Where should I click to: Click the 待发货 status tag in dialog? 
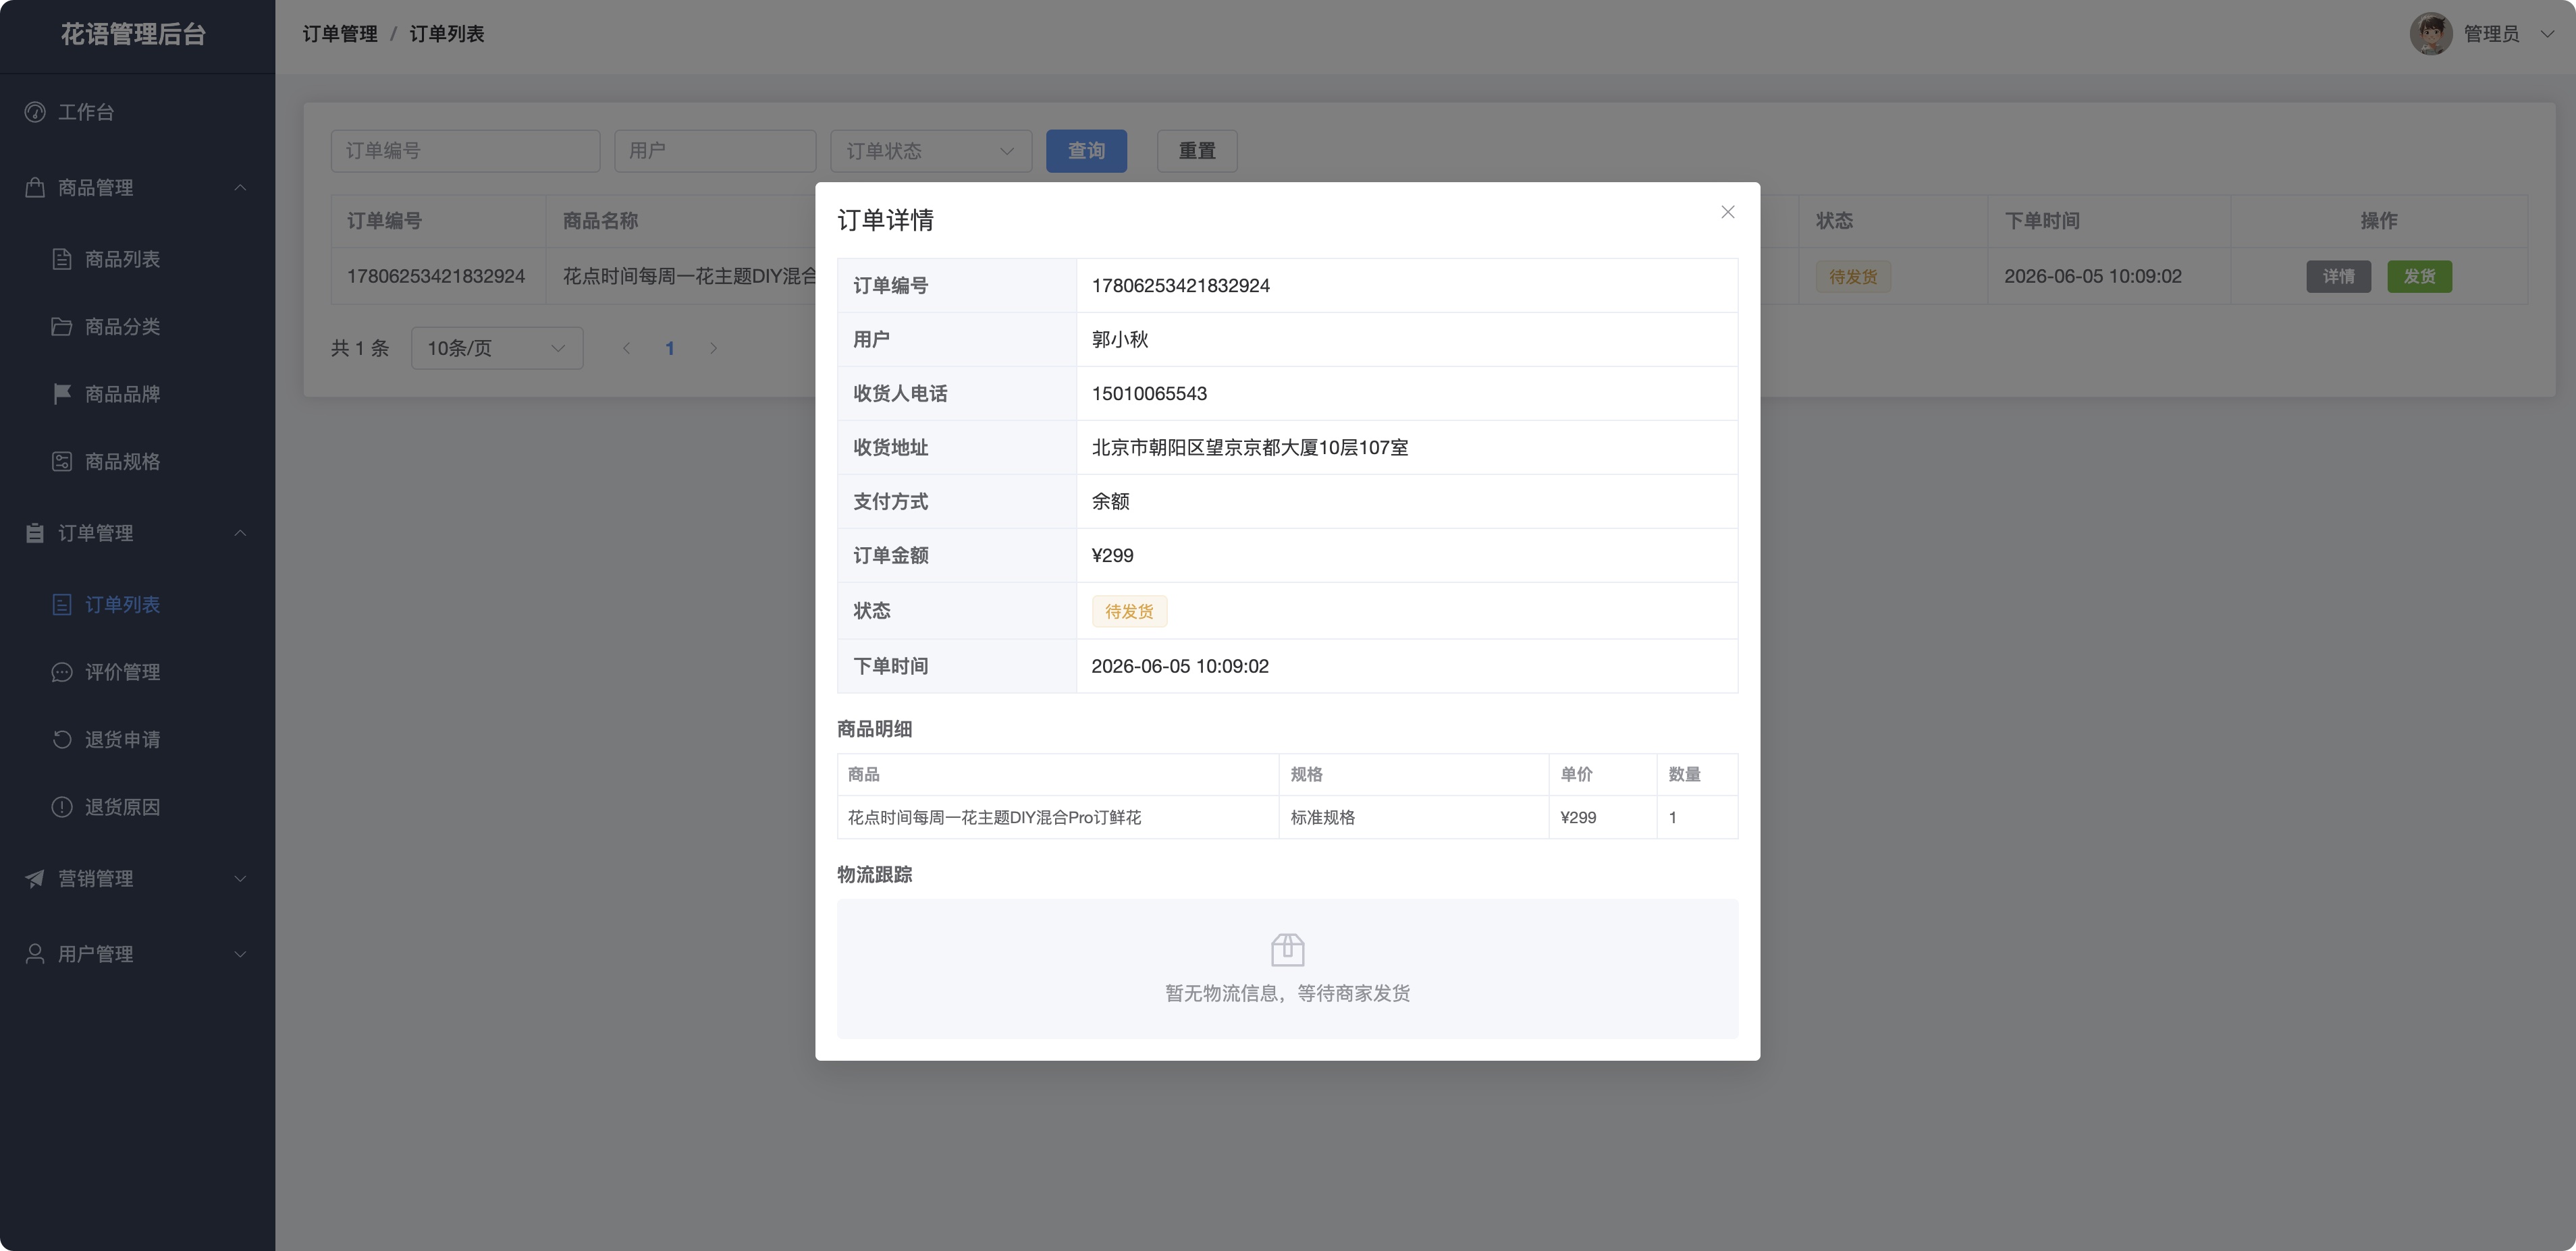pos(1129,611)
